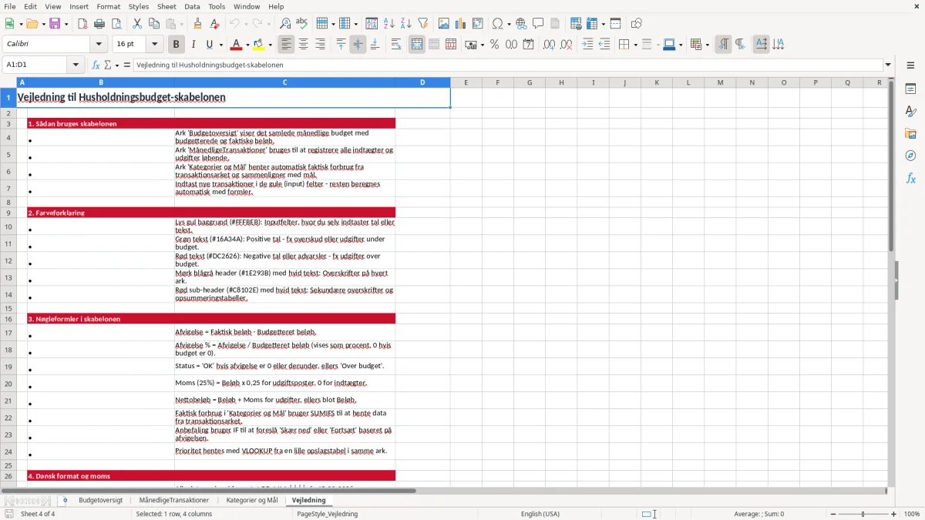This screenshot has width=925, height=520.
Task: Open sidebar Gallery panel icon
Action: (x=910, y=134)
